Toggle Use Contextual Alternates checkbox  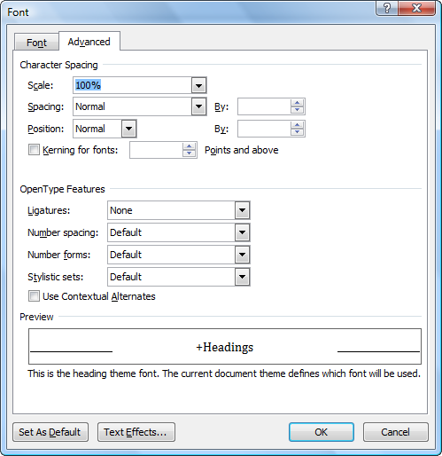pos(34,296)
